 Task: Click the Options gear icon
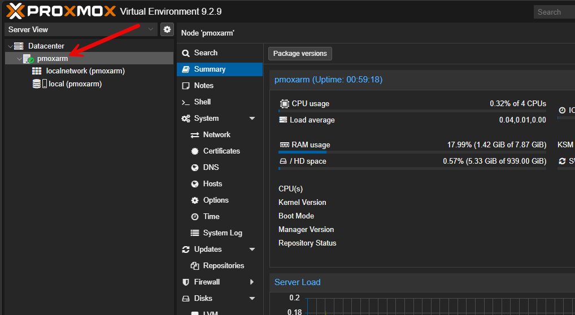pyautogui.click(x=195, y=200)
